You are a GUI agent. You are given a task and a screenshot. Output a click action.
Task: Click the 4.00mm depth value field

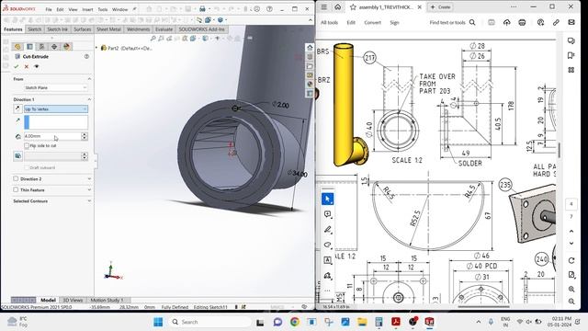(x=52, y=136)
